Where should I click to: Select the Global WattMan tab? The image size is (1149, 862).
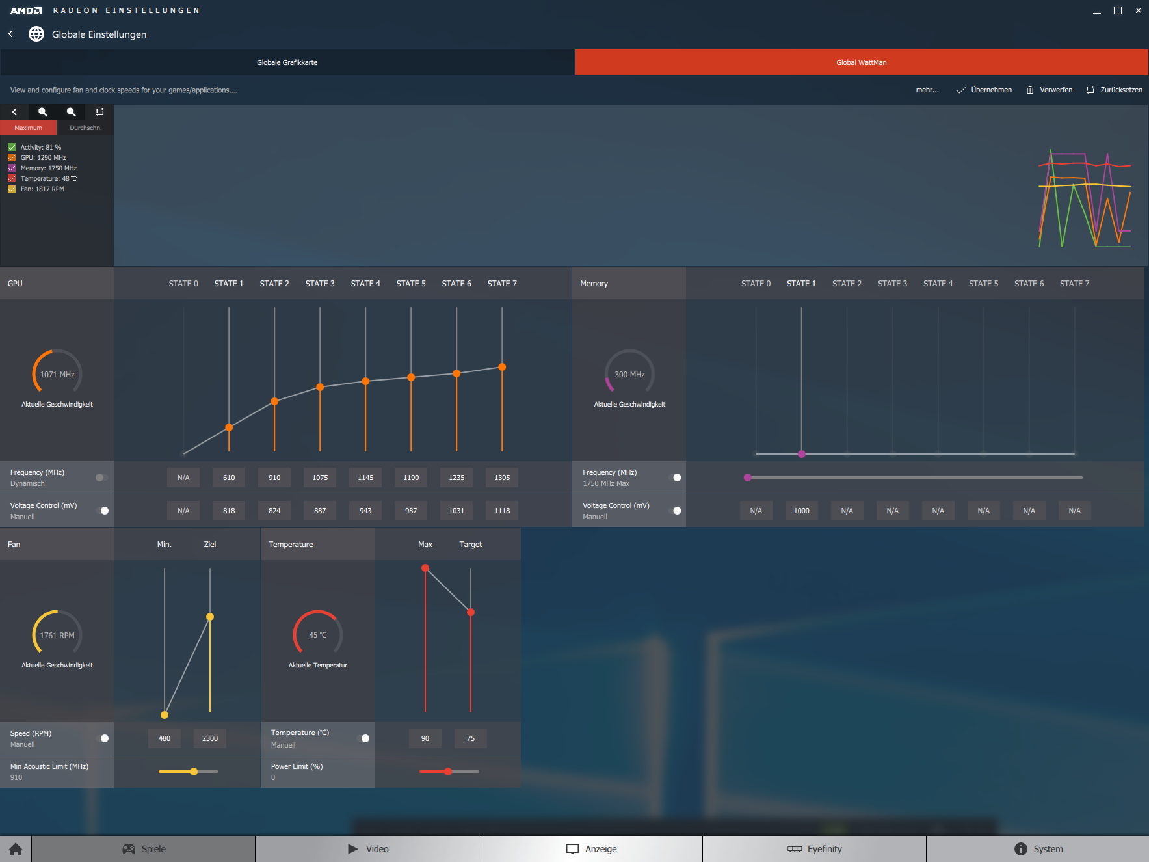(x=862, y=62)
